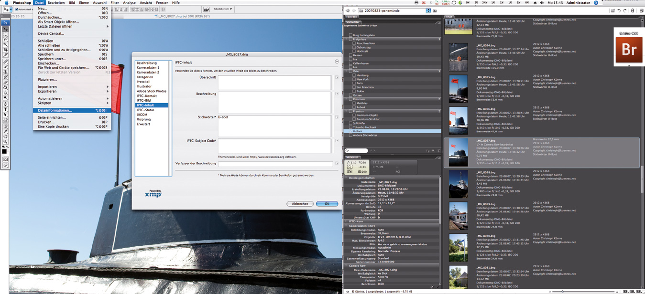Enable the Hochzeit keyword checkbox
Viewport: 645px width, 294px height.
[x=354, y=51]
